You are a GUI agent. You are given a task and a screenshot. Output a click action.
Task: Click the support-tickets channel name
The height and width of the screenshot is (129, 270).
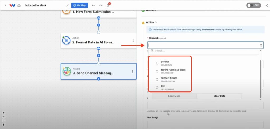click(169, 78)
